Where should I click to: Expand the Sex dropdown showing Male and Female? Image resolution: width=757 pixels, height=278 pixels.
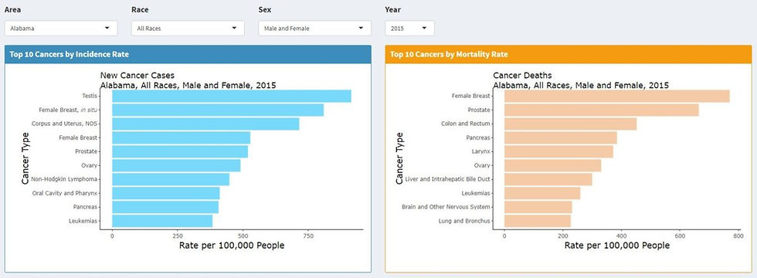tap(315, 28)
